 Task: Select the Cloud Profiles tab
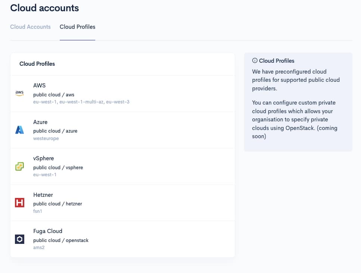(x=77, y=27)
